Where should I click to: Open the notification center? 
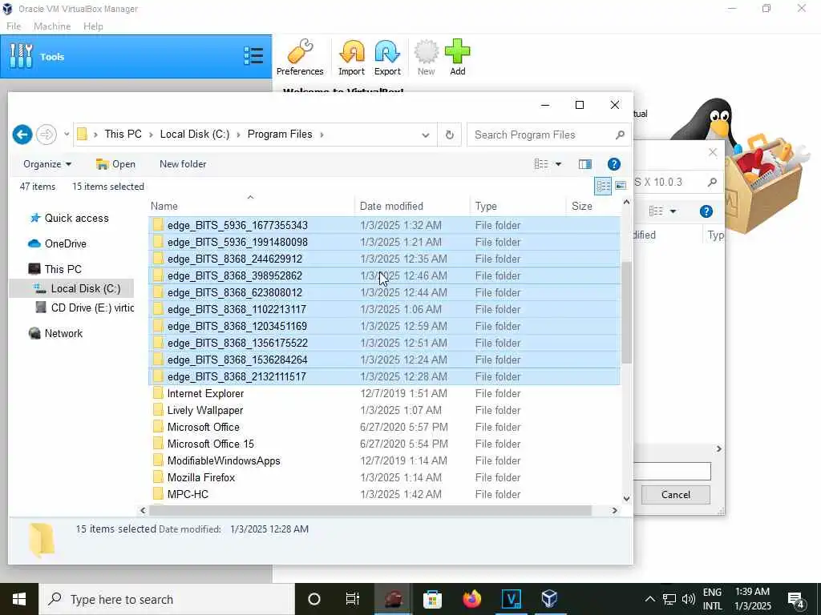click(796, 599)
